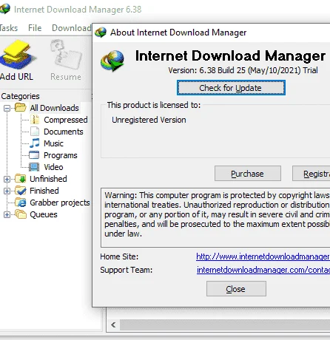Expand the Queues tree node
The height and width of the screenshot is (340, 330).
7,214
